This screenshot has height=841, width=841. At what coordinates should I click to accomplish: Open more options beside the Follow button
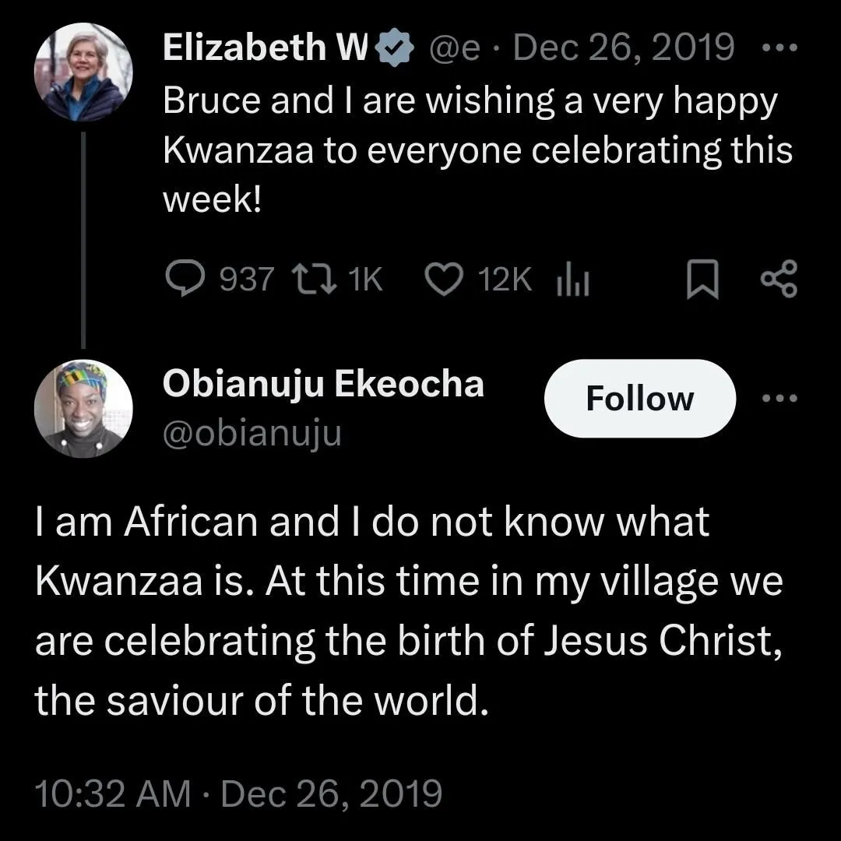click(x=780, y=398)
